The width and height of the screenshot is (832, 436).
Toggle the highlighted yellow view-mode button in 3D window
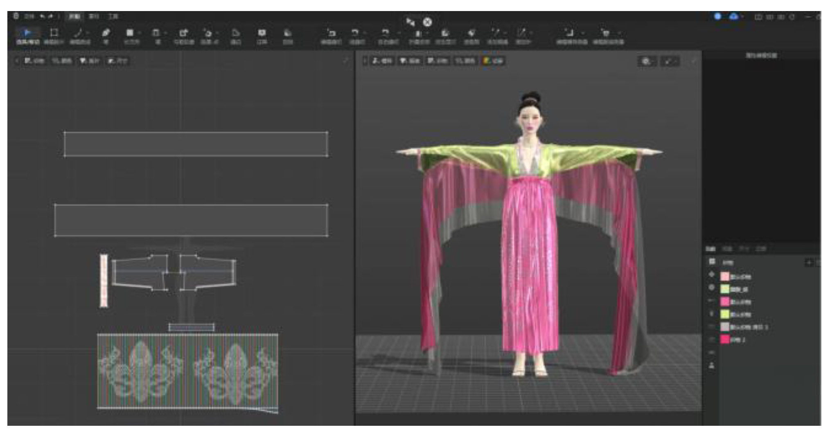[493, 61]
